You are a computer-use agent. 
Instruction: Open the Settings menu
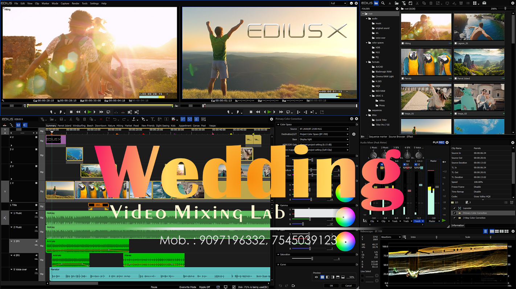tap(94, 3)
